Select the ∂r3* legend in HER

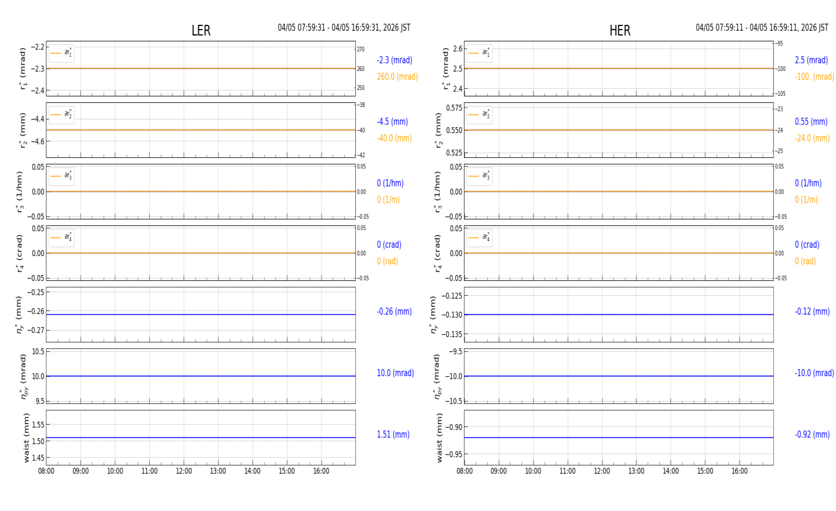pos(480,176)
